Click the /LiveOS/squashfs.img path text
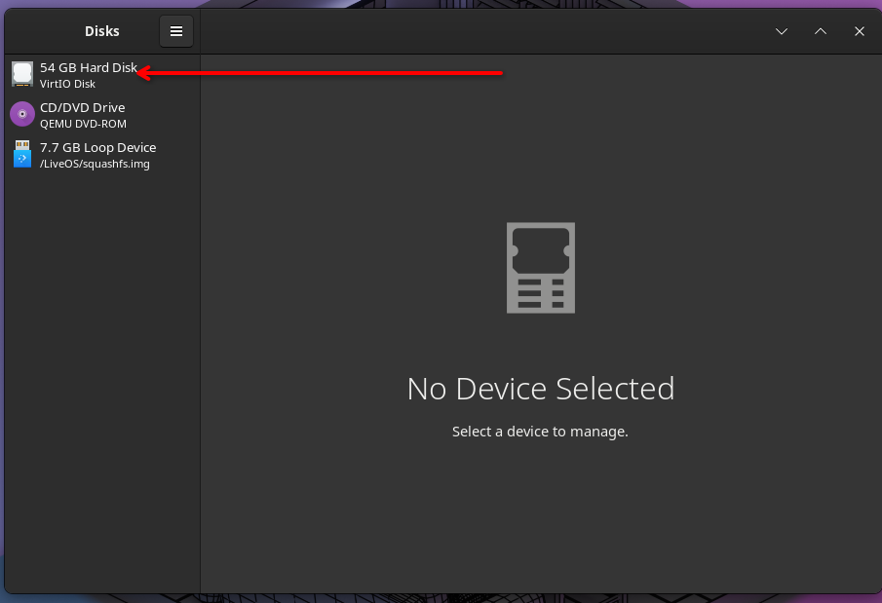Viewport: 882px width, 603px height. click(95, 164)
